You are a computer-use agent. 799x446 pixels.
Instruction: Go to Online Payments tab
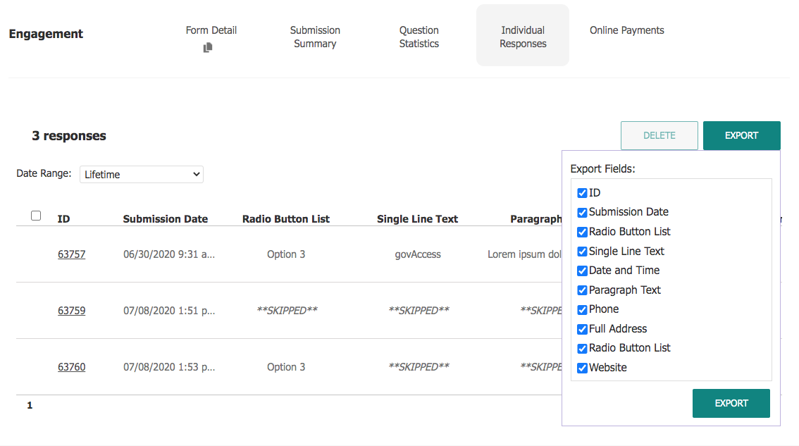627,30
